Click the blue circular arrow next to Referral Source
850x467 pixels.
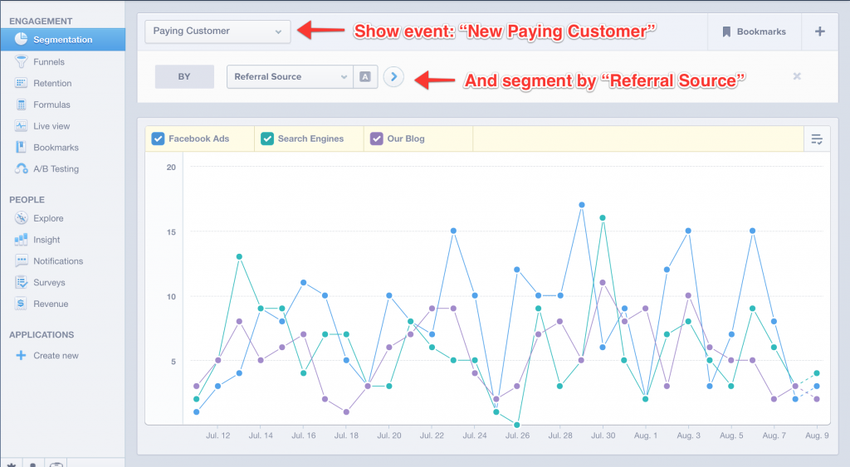394,76
